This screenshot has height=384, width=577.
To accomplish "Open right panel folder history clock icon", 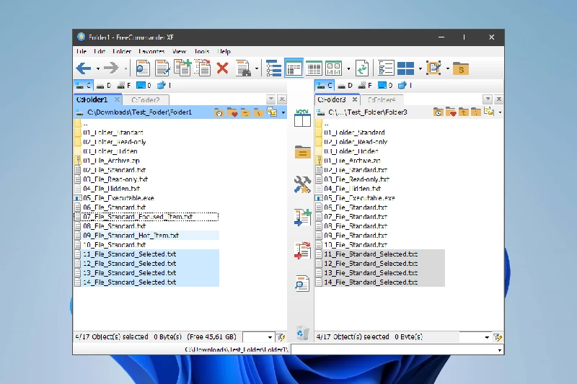I will [438, 112].
